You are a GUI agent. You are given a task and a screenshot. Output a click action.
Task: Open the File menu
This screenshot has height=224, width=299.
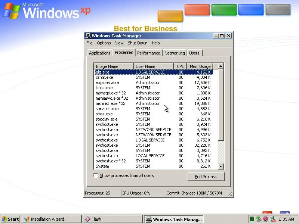[x=89, y=43]
